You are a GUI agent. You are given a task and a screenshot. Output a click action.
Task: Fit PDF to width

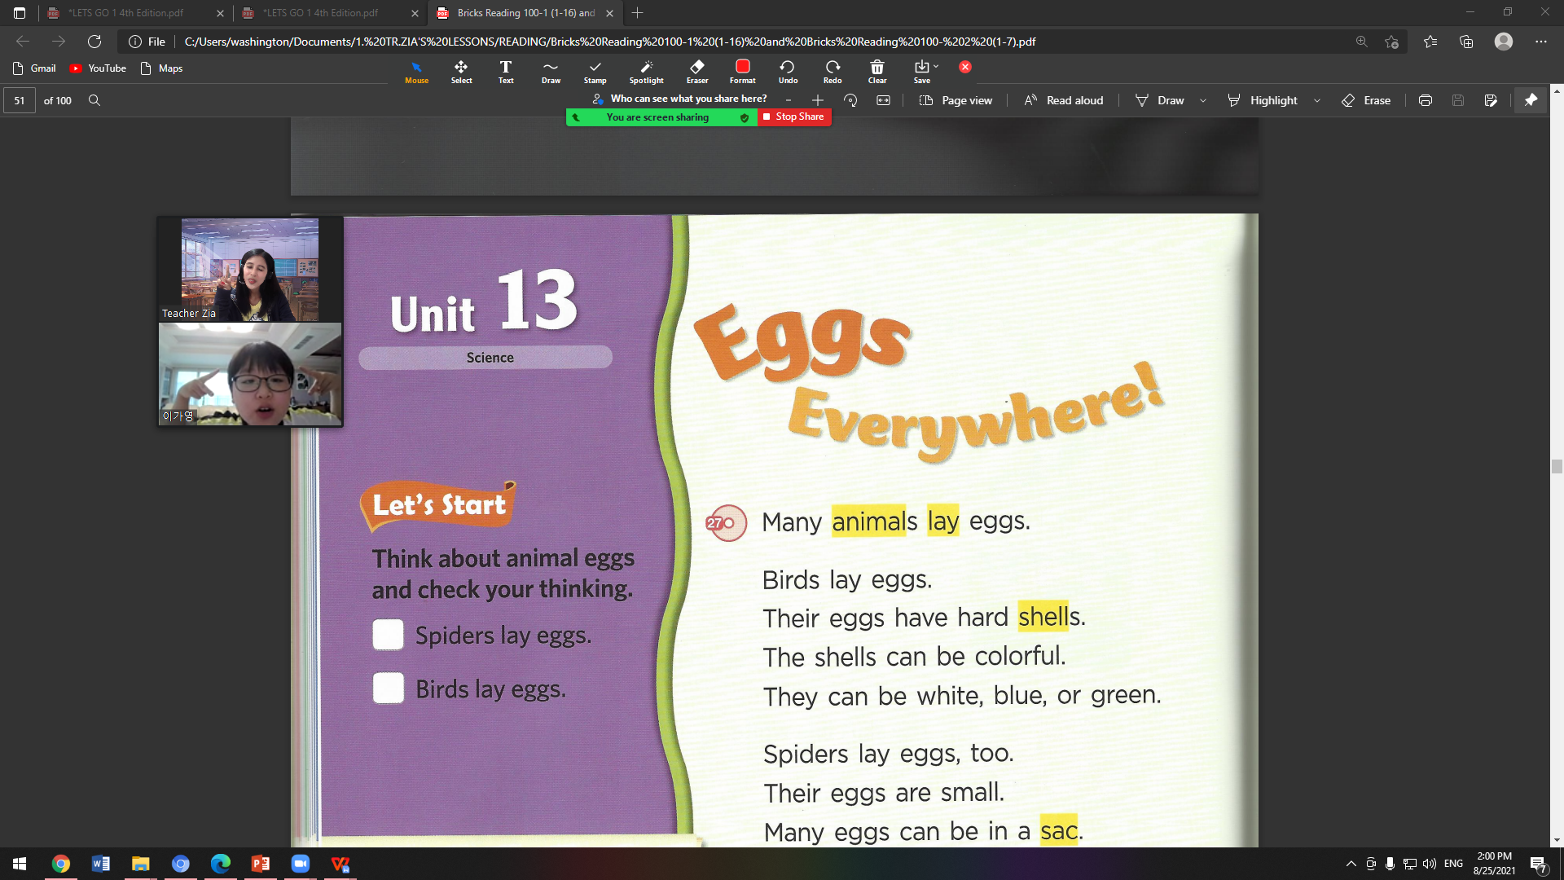click(884, 100)
